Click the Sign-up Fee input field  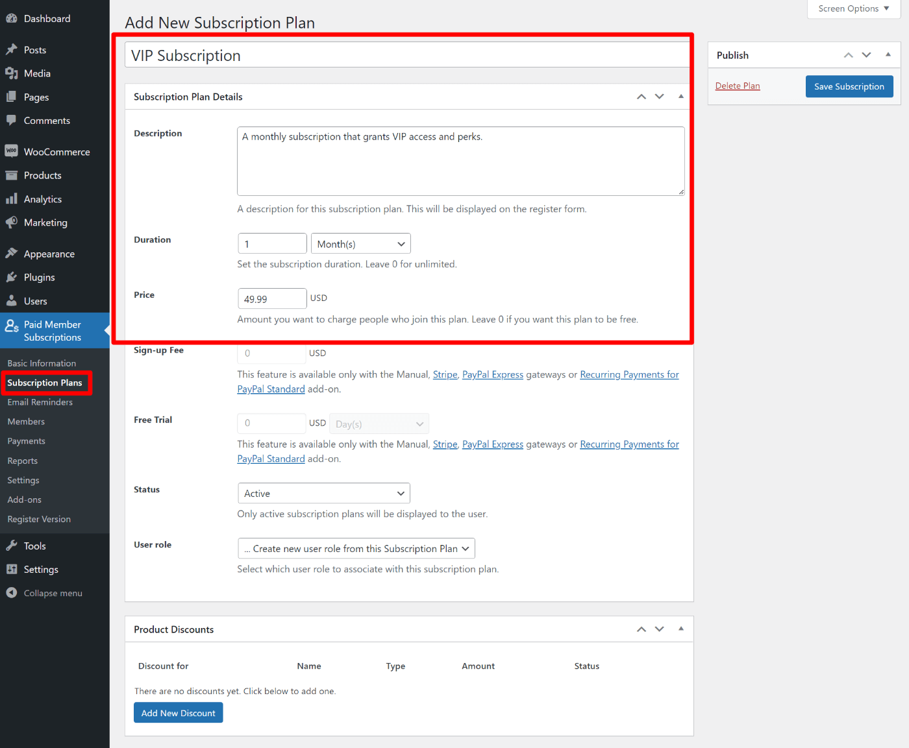[272, 354]
